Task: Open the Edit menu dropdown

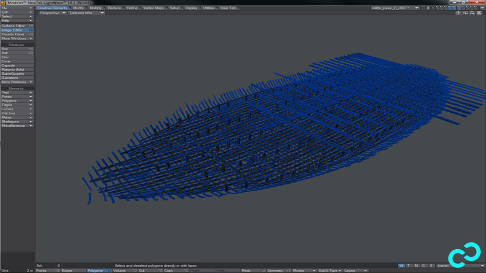Action: (17, 12)
